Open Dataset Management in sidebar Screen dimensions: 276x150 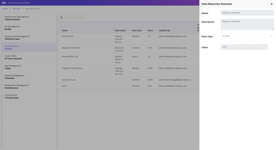29,77
